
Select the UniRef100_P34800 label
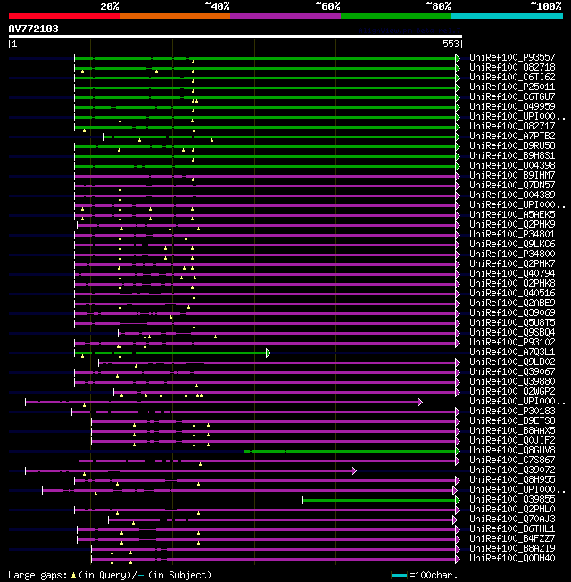click(x=512, y=254)
